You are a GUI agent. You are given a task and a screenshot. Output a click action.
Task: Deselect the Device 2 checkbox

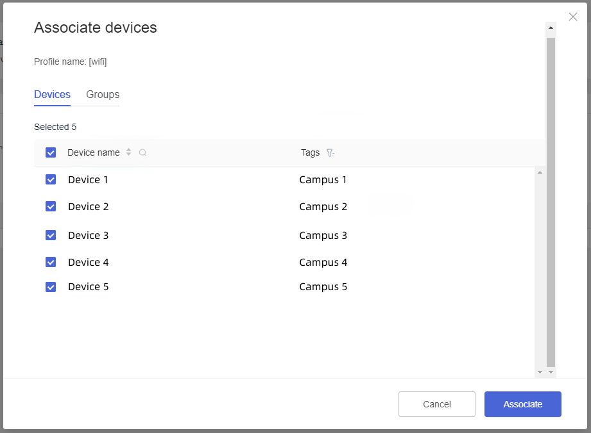pyautogui.click(x=51, y=207)
